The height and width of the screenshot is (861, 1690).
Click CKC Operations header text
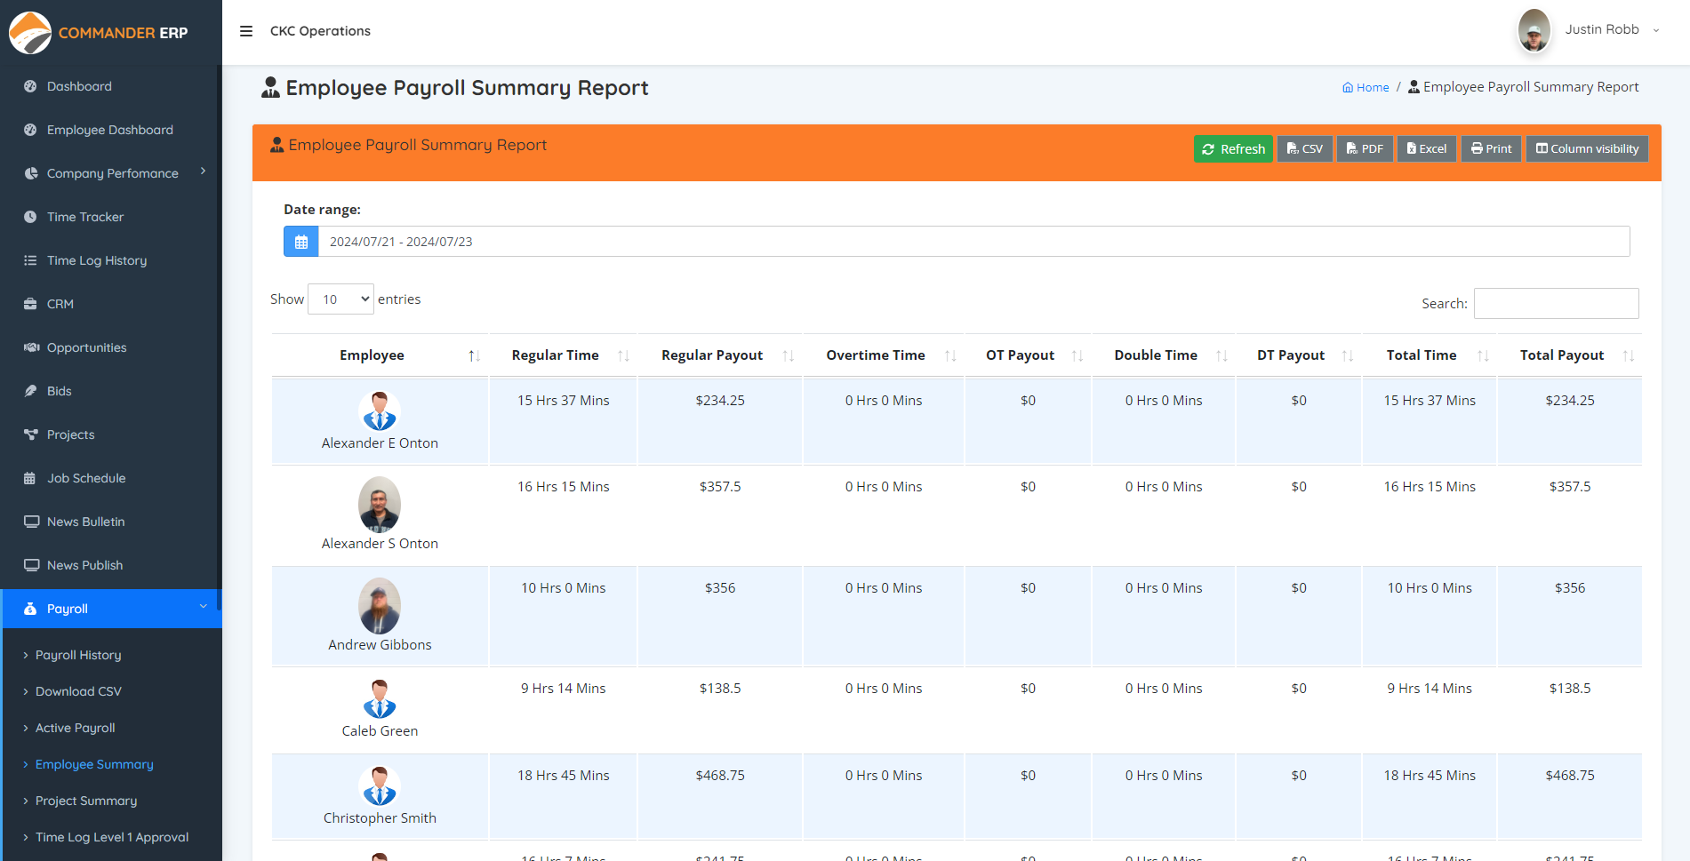[x=320, y=31]
